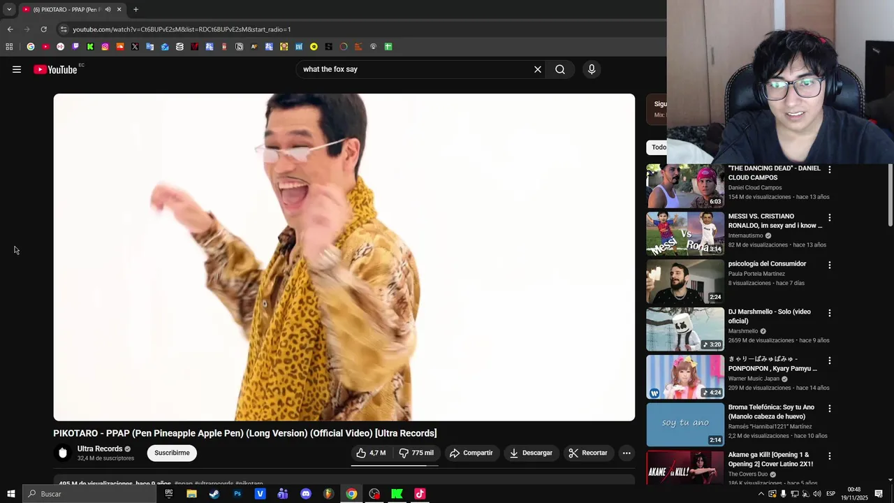This screenshot has height=503, width=894.
Task: Launch Steam from the taskbar
Action: tap(214, 494)
